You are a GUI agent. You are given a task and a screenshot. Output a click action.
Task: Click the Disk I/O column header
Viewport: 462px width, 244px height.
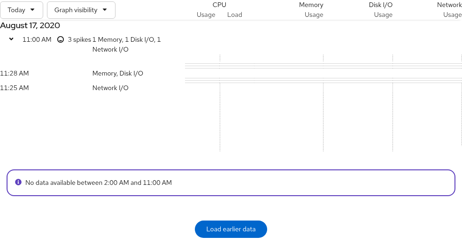380,5
